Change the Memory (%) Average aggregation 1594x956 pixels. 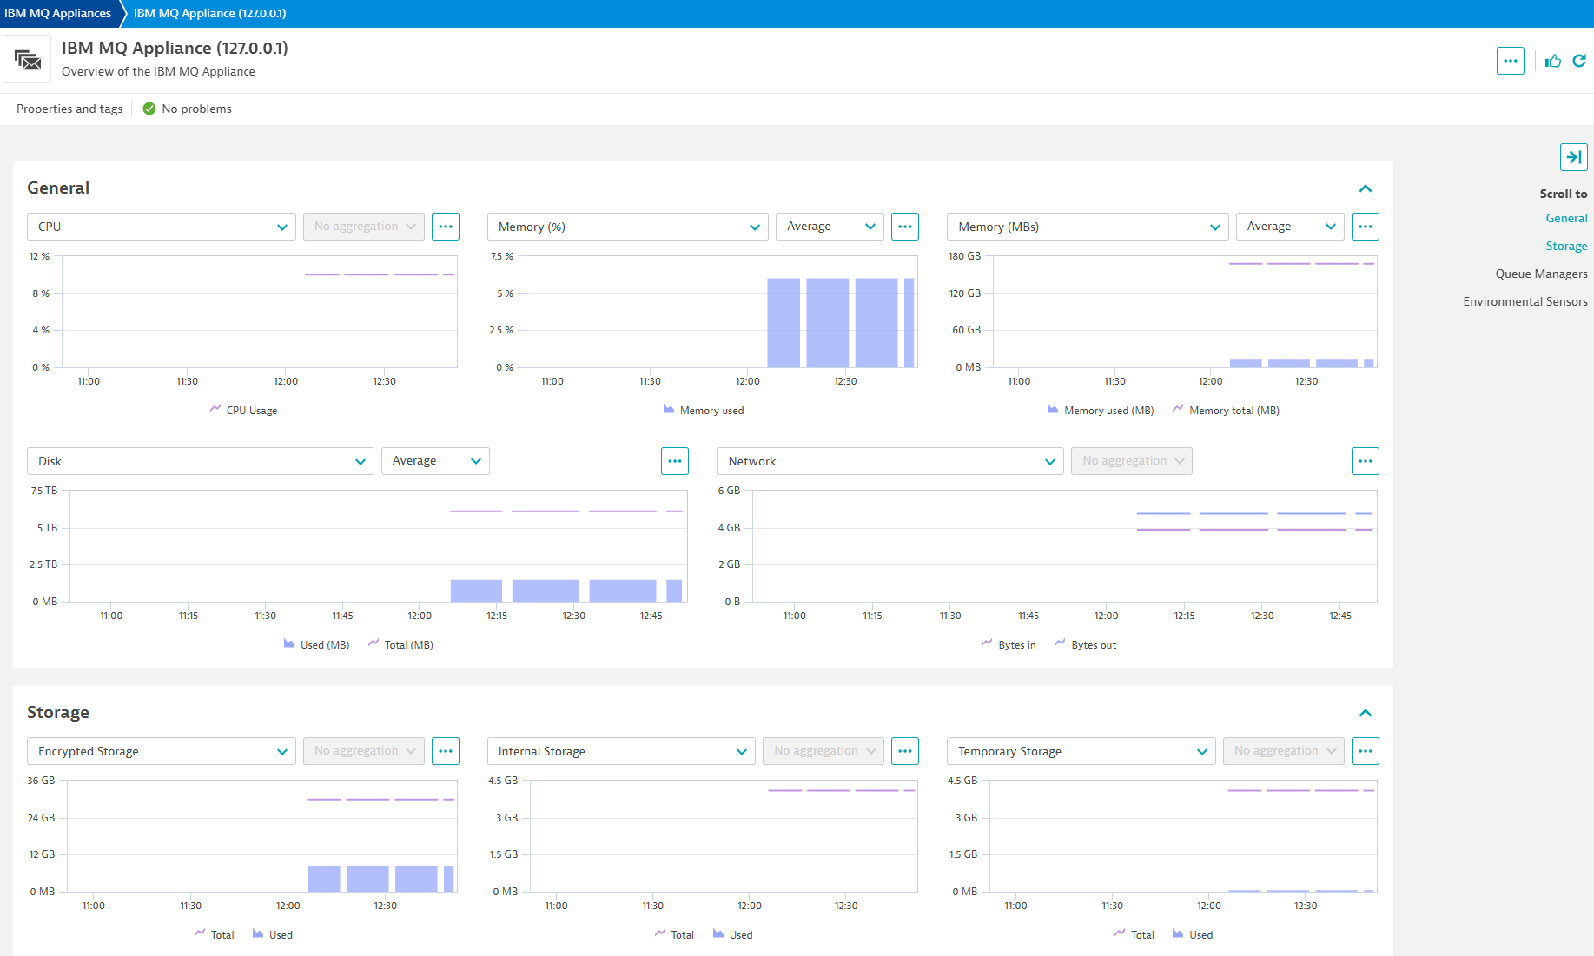(x=829, y=227)
